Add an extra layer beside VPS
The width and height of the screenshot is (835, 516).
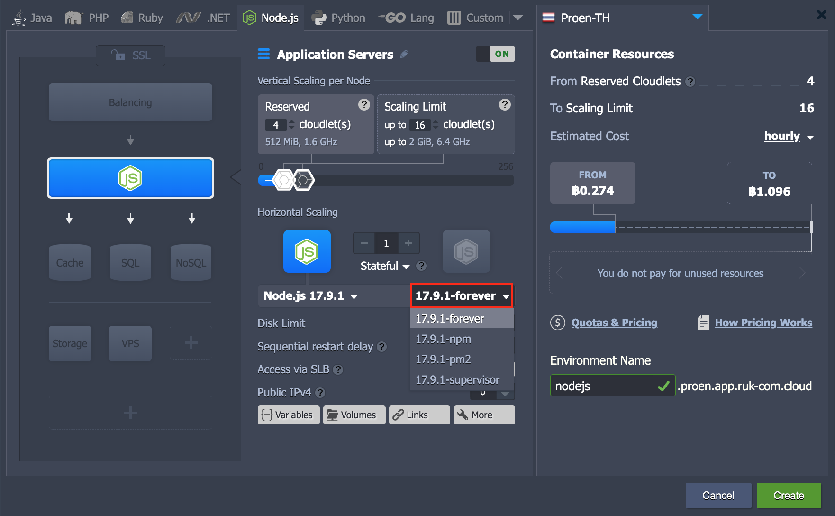(x=191, y=343)
